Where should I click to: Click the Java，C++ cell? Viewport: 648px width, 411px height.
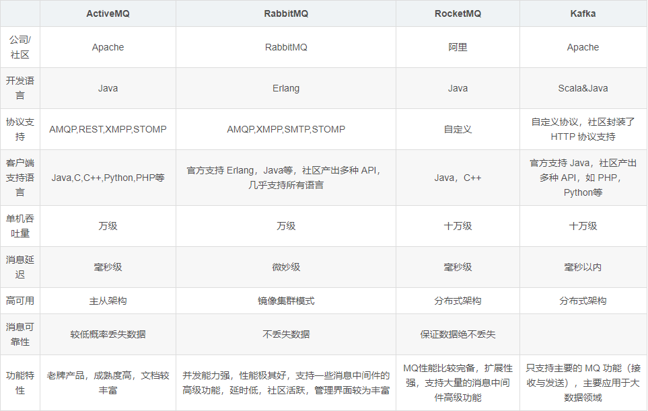click(x=458, y=178)
